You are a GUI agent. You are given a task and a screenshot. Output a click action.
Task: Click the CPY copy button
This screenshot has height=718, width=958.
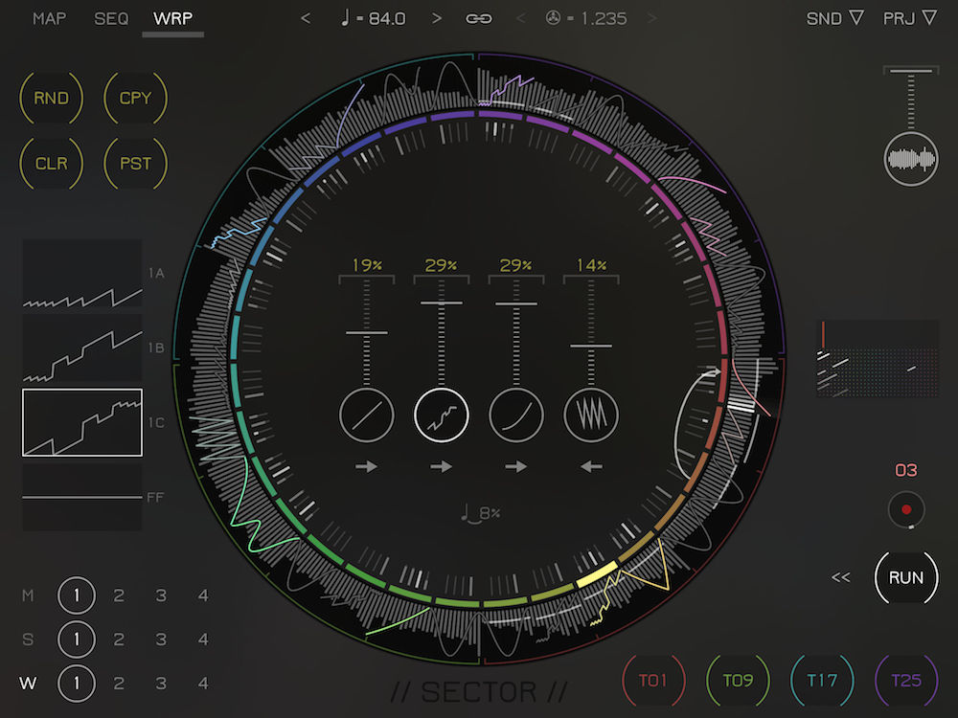tap(135, 98)
